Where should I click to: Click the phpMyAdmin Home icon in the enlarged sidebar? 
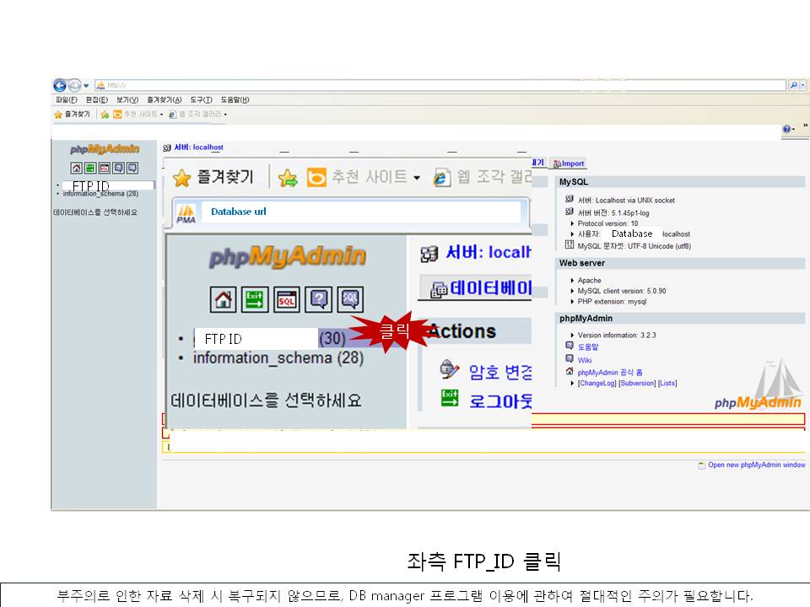[x=223, y=298]
